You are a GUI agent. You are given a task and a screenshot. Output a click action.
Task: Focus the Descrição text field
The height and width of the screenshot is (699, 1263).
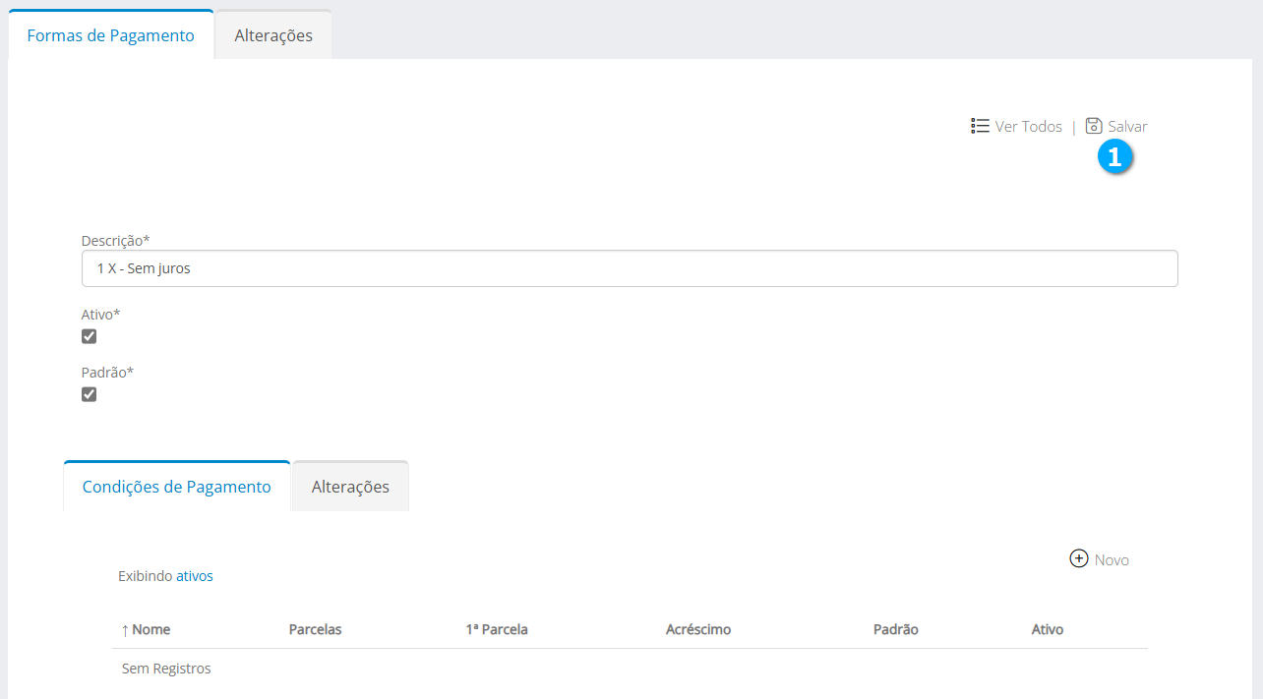point(630,268)
